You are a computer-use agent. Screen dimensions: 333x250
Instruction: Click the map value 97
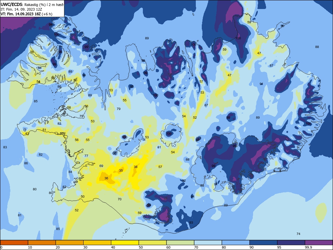point(197,140)
